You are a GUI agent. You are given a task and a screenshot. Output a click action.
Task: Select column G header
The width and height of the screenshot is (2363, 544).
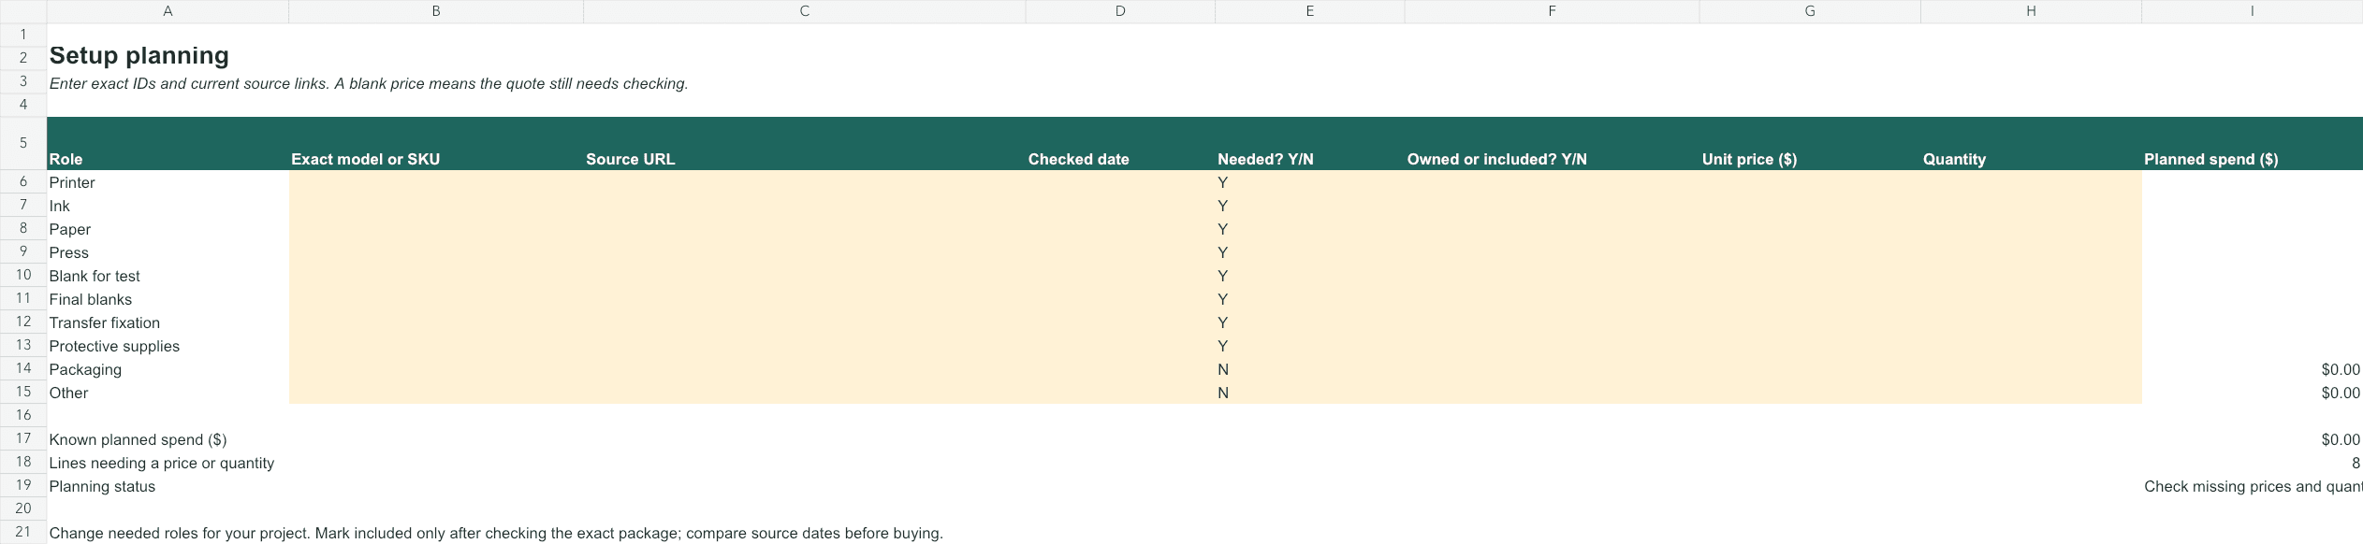[x=1810, y=11]
